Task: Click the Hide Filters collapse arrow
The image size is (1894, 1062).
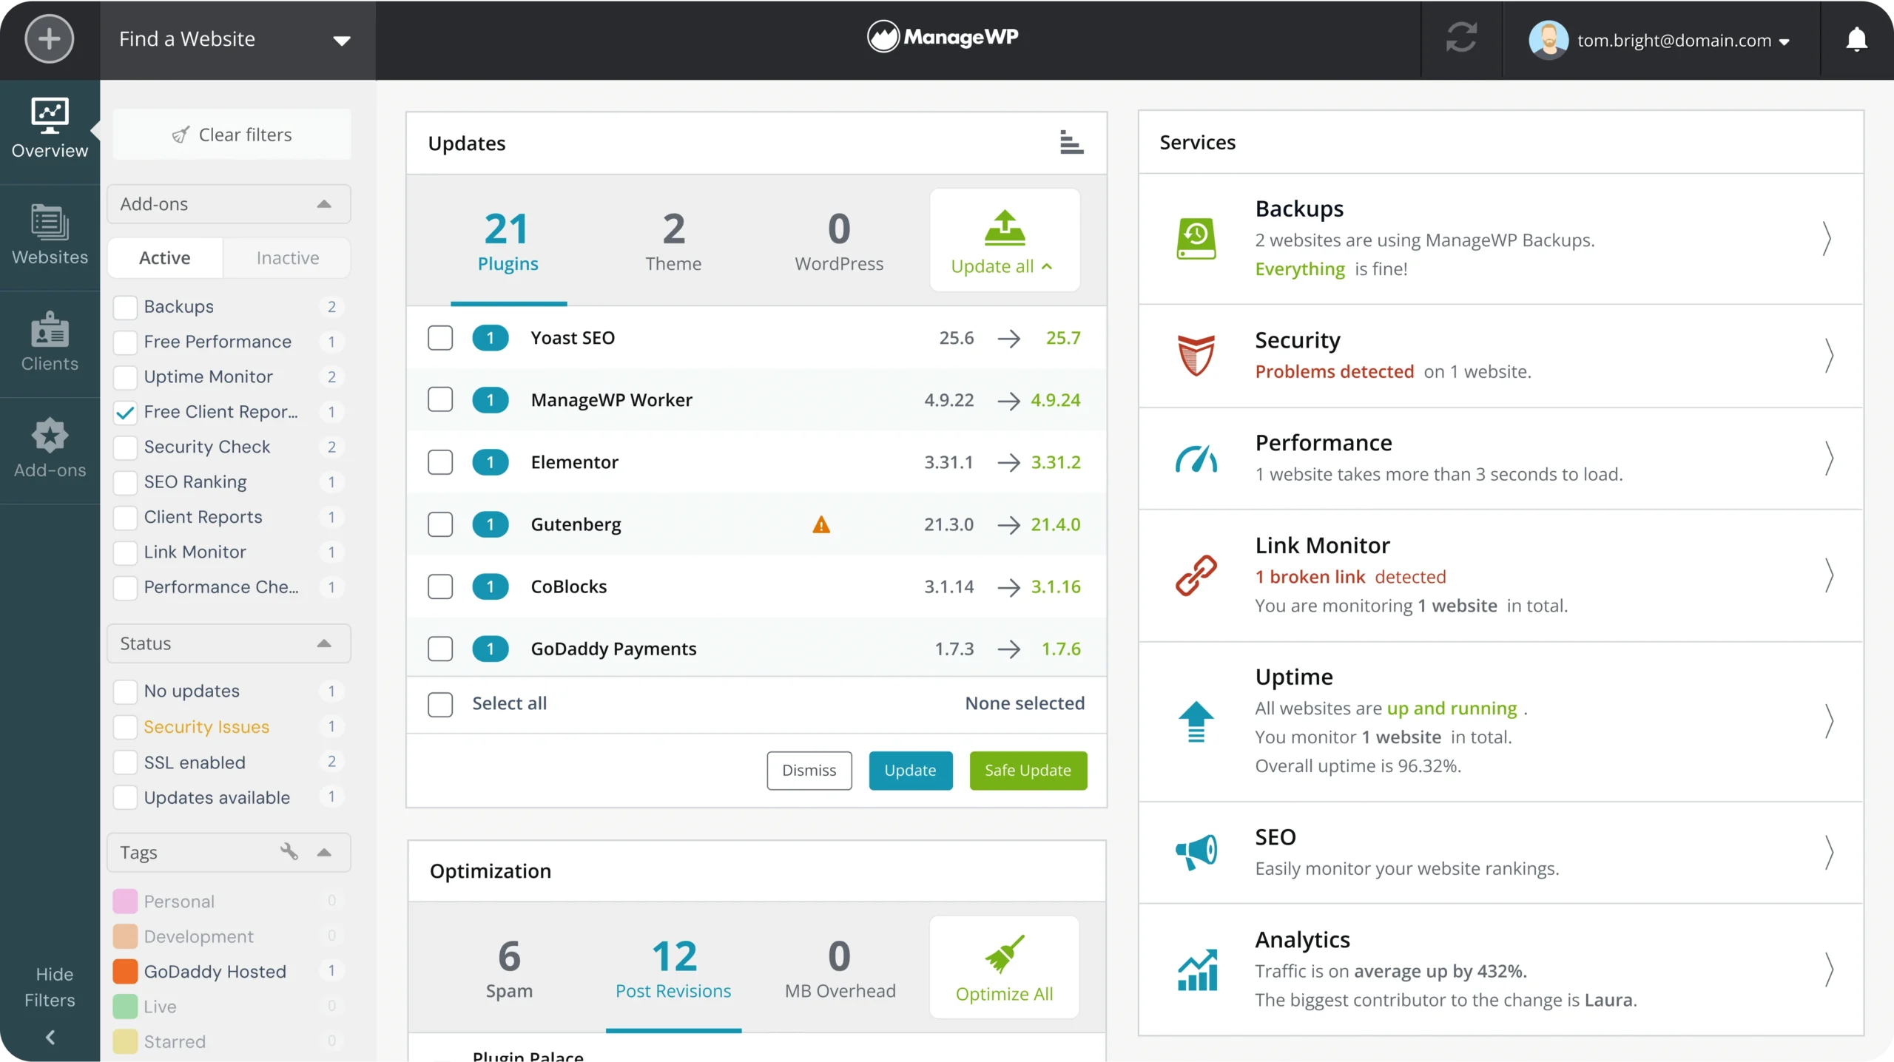Action: 50,1037
